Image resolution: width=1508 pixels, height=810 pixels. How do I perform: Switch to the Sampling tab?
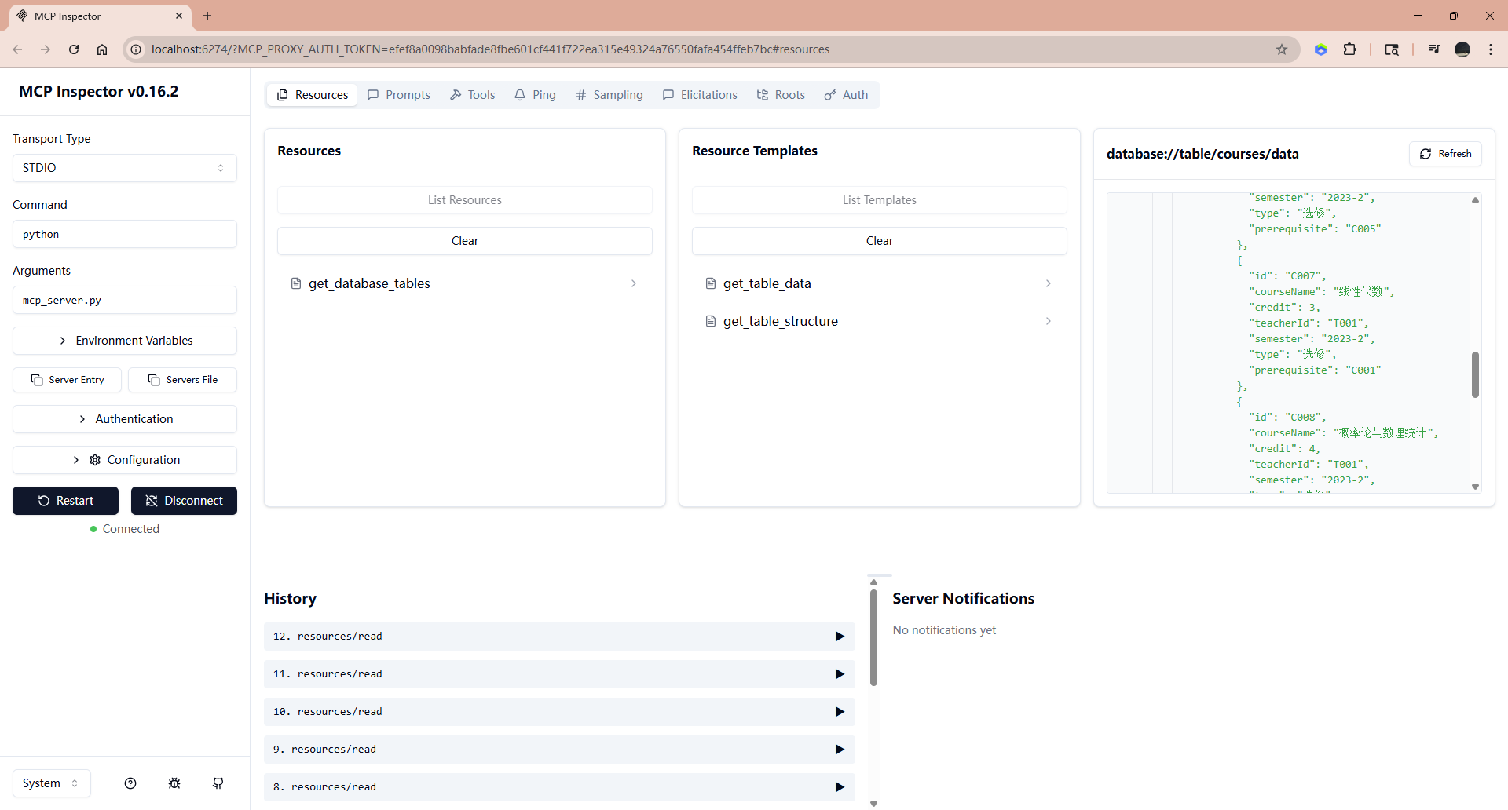(609, 95)
